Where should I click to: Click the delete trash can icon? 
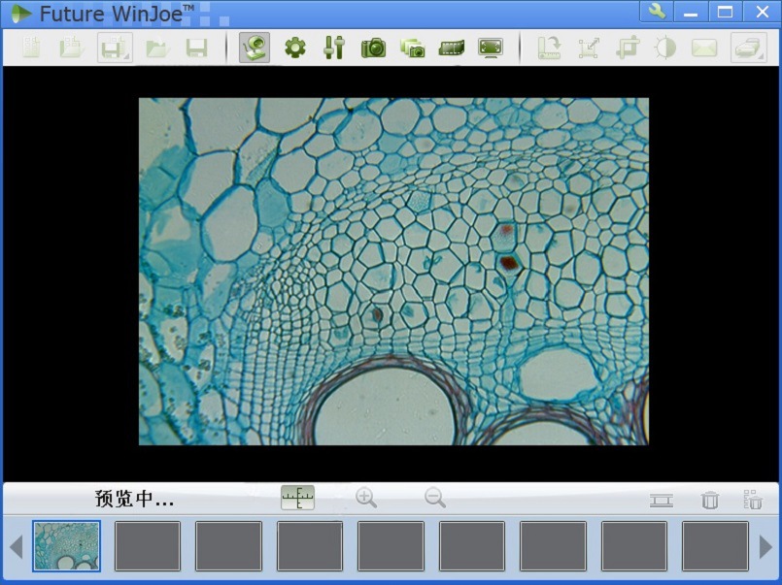[x=710, y=500]
